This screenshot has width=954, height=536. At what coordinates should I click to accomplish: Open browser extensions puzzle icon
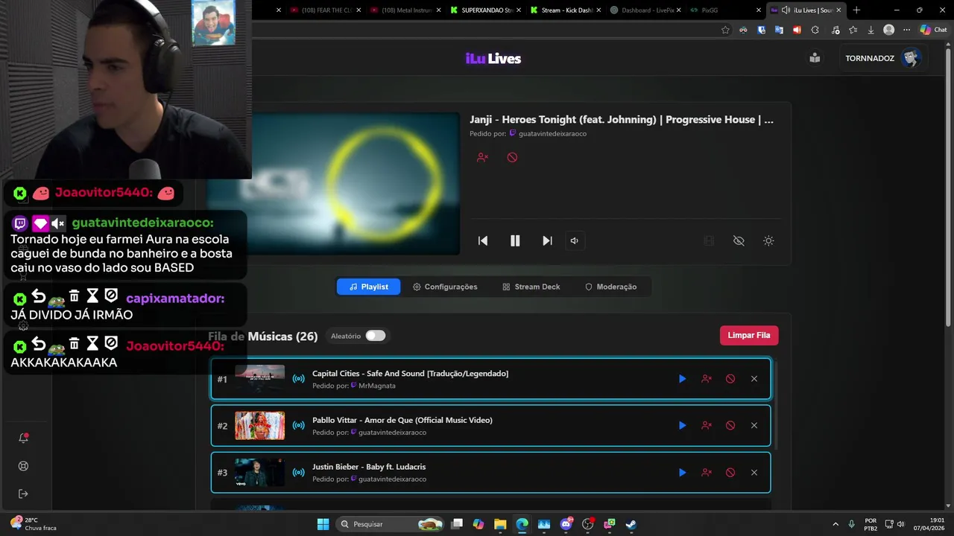[x=815, y=30]
